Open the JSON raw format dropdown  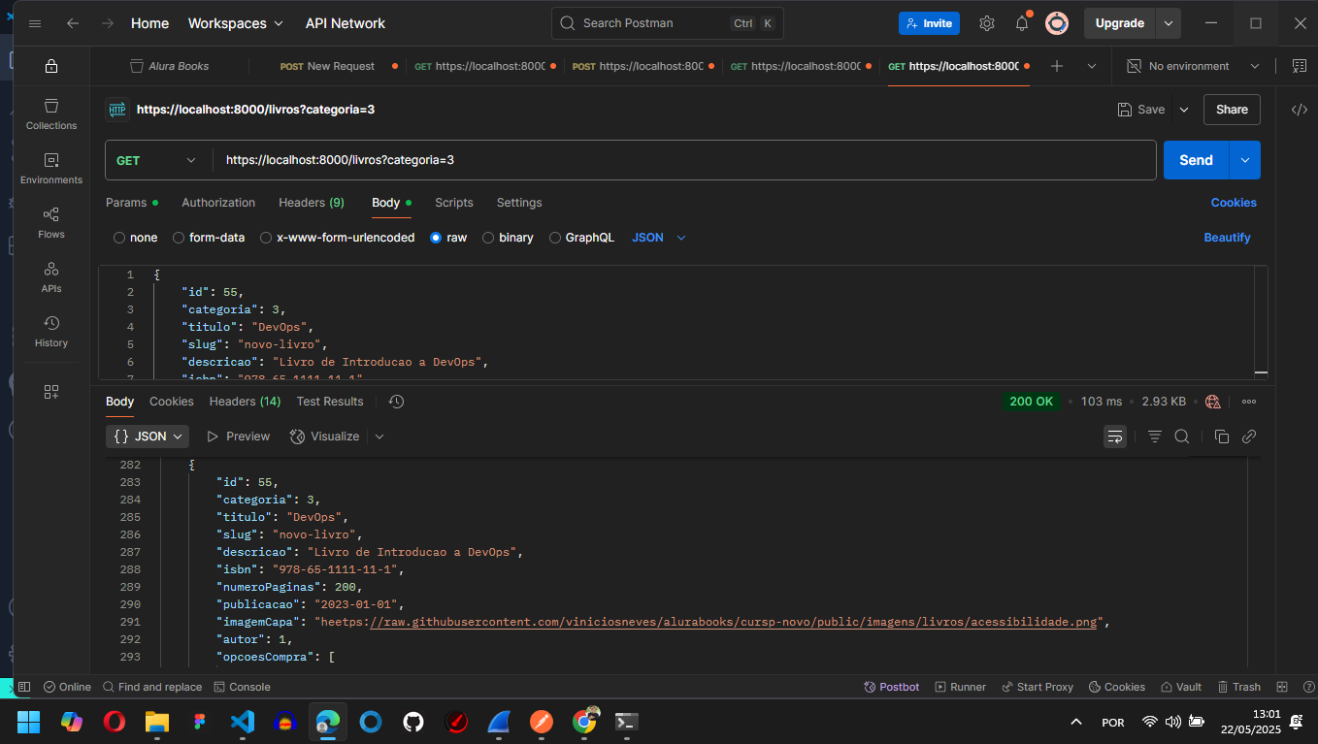[659, 238]
